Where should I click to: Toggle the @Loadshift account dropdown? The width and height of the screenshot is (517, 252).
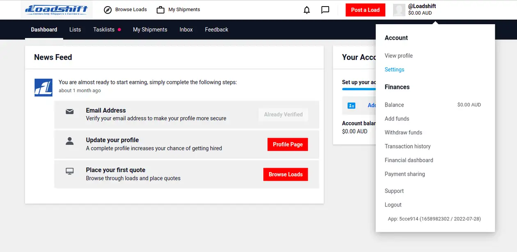(x=421, y=9)
